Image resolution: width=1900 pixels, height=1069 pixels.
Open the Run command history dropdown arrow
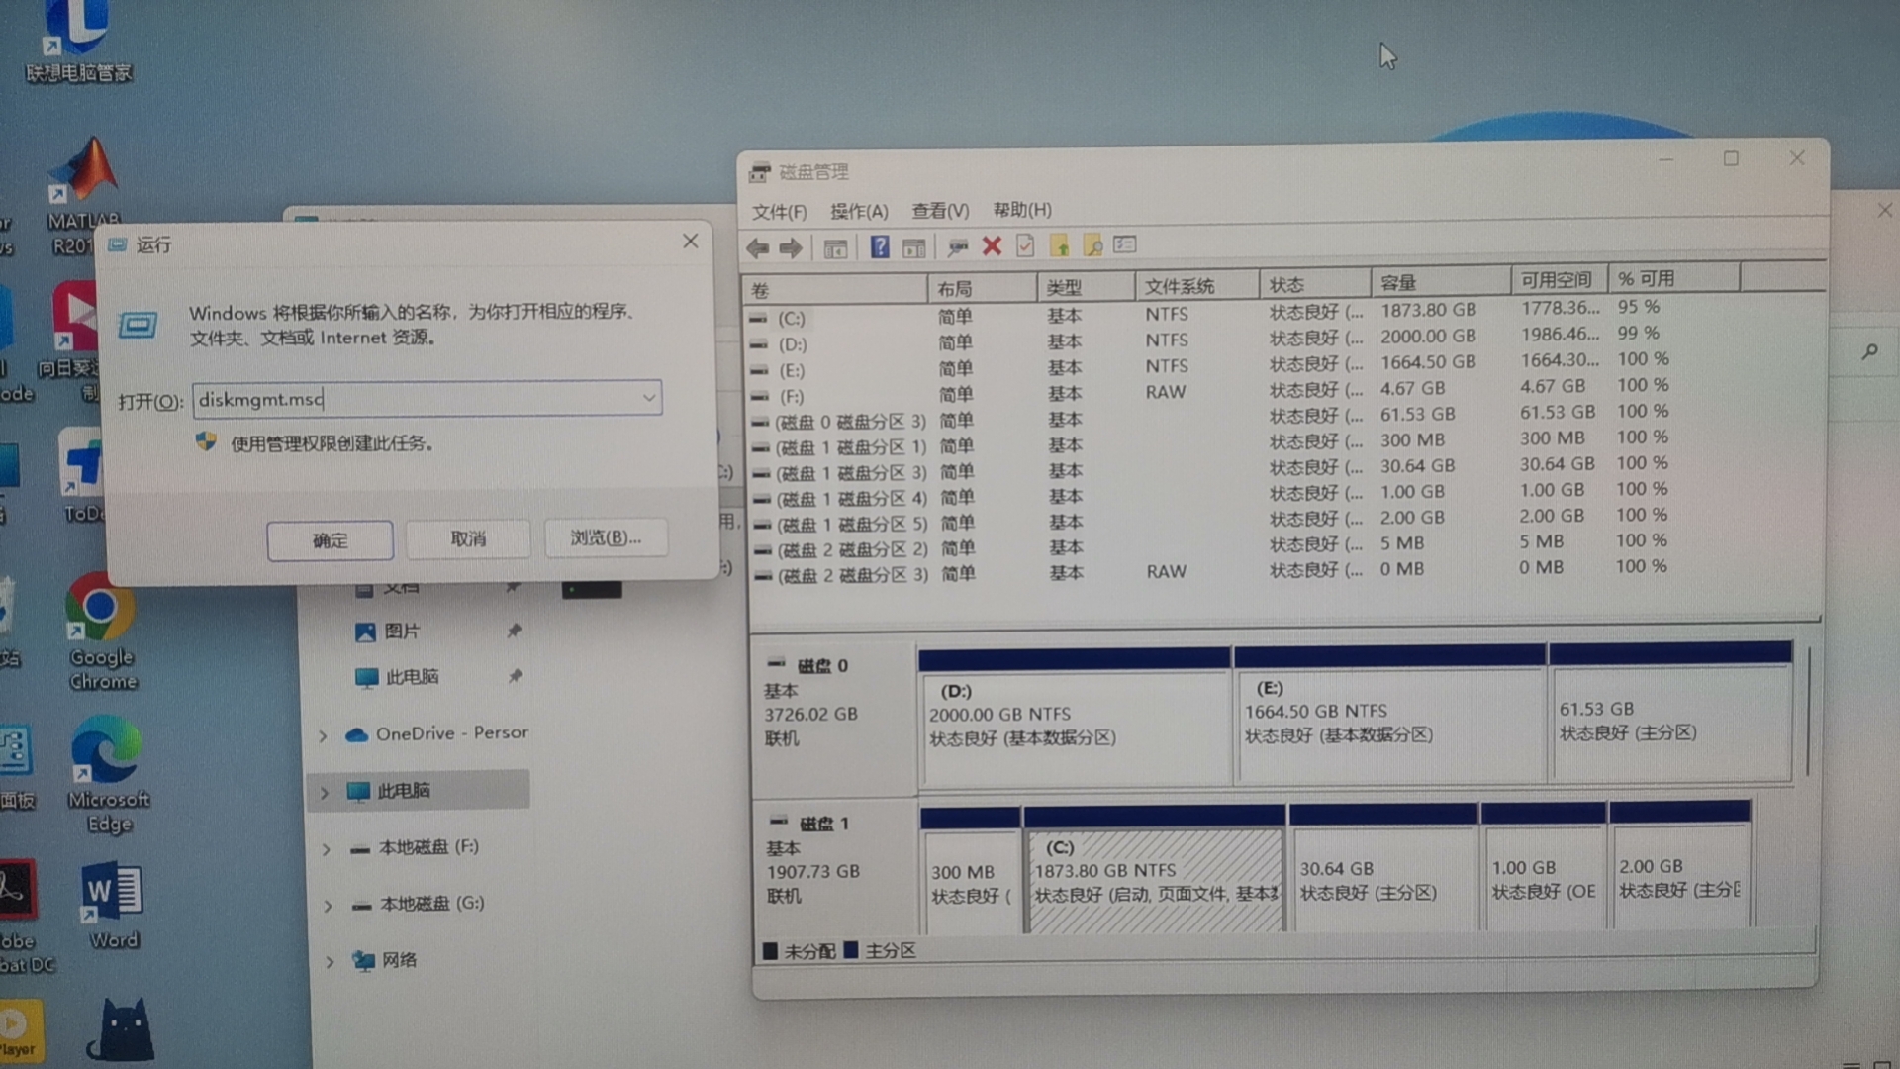click(649, 398)
